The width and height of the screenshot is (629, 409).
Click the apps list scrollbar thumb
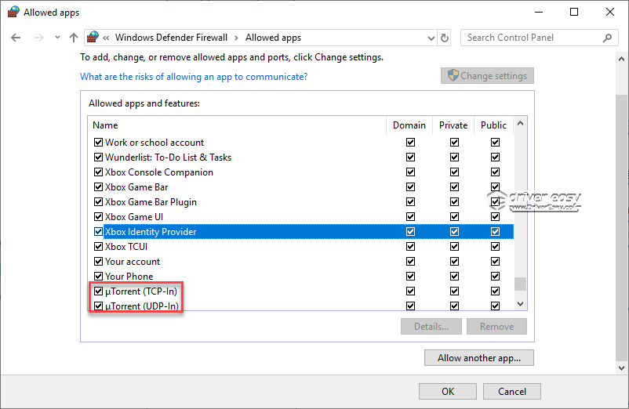tap(520, 284)
